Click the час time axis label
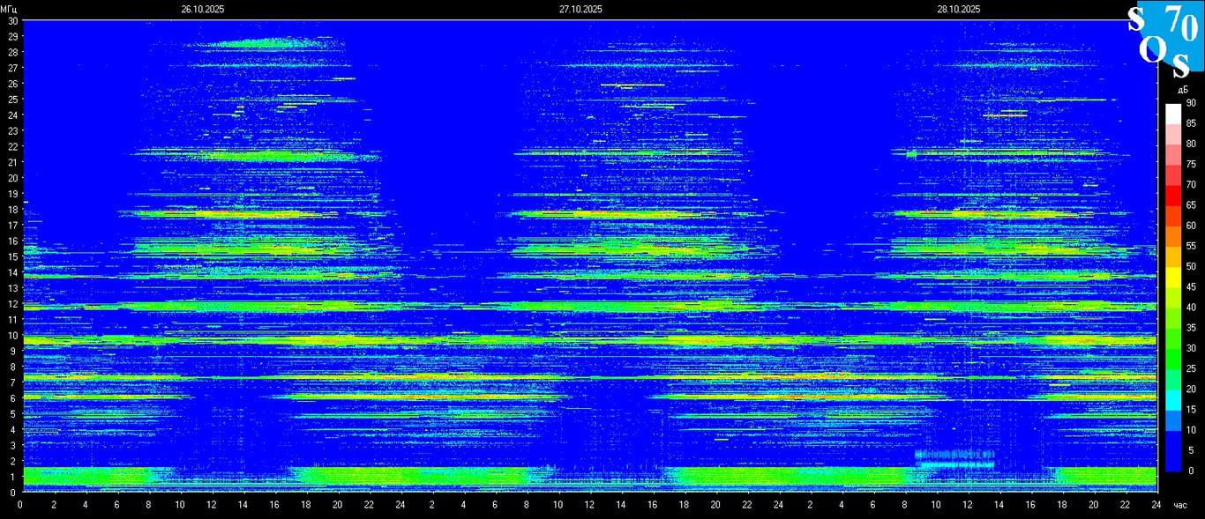The height and width of the screenshot is (519, 1205). (x=1180, y=504)
